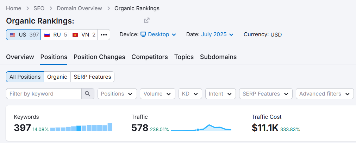Switch to the Position Changes tab
356x143 pixels.
coord(99,57)
